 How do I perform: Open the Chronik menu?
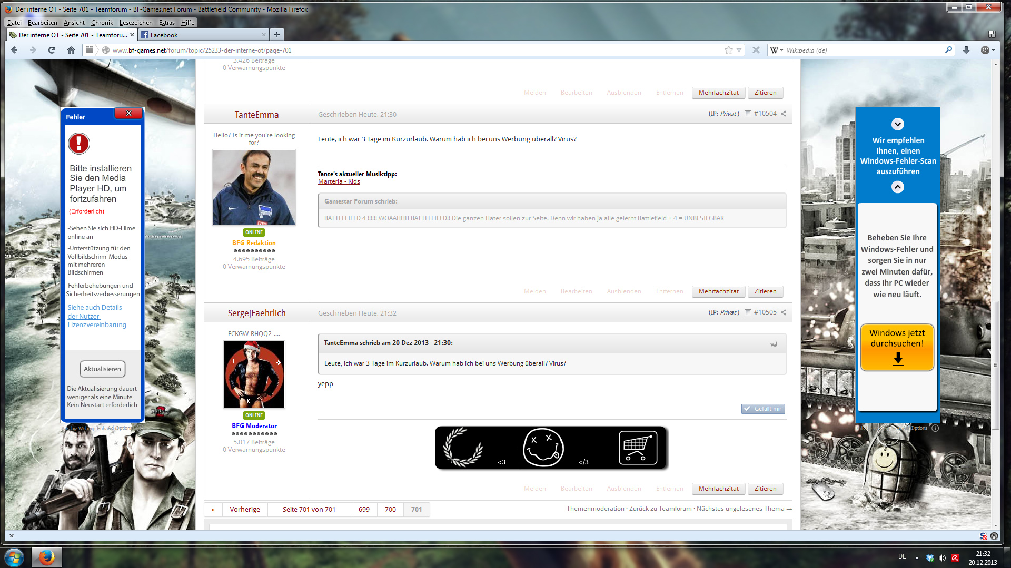click(102, 22)
